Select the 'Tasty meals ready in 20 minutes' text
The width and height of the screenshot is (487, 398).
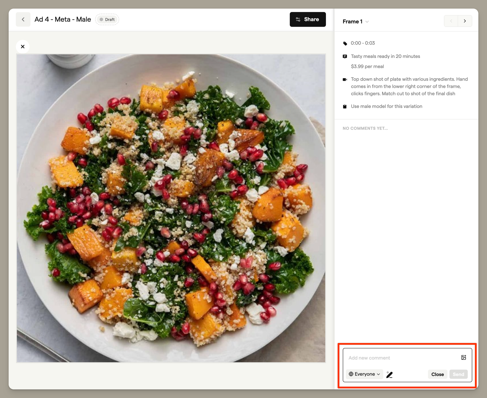(x=385, y=56)
